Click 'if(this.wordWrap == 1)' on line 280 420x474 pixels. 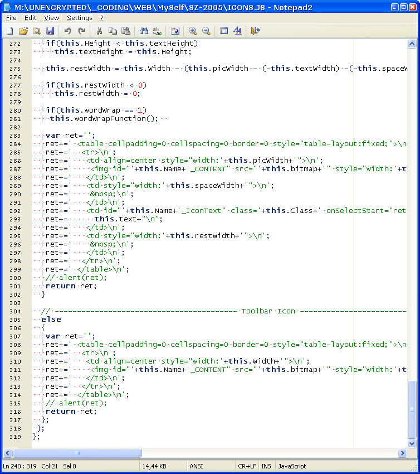[96, 110]
